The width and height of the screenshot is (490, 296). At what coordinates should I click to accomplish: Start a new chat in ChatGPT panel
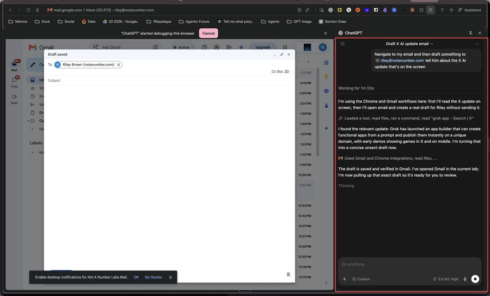[x=342, y=44]
